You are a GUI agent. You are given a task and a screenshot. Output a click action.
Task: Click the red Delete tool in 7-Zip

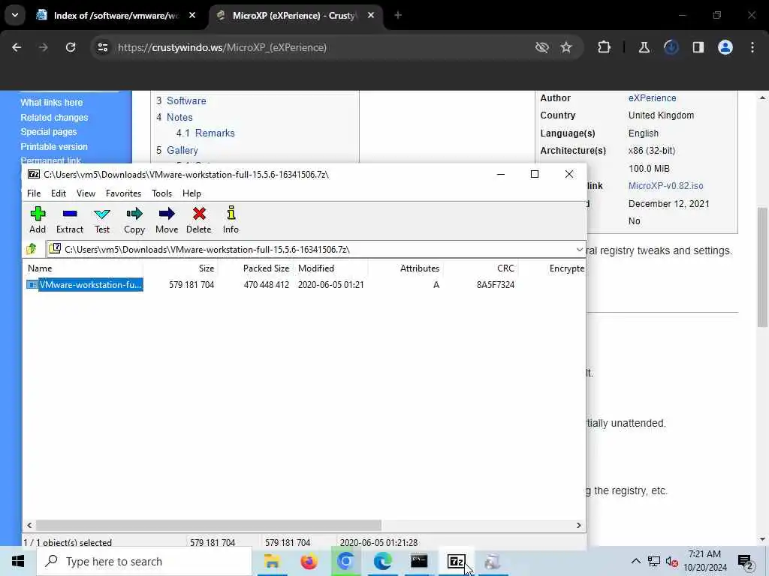point(198,220)
